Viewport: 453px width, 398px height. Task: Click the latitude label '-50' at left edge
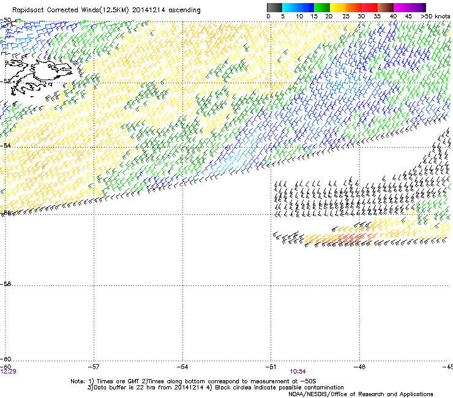[x=6, y=21]
